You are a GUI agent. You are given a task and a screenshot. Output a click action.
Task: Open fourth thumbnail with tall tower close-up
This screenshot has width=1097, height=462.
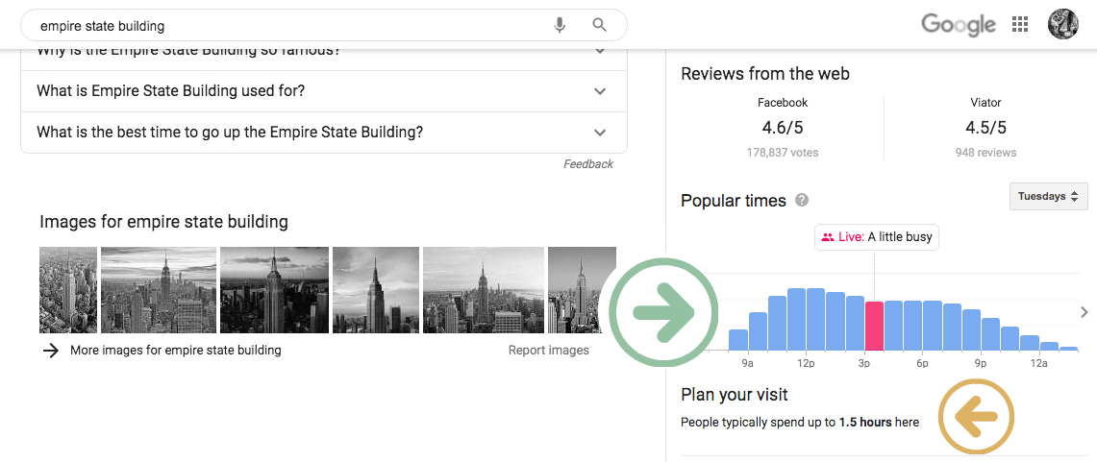[376, 290]
